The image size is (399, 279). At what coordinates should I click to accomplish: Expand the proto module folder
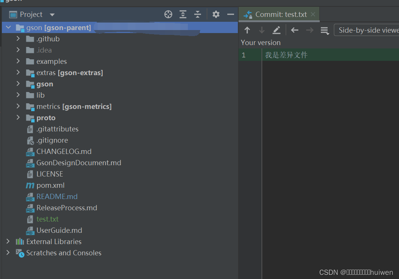click(18, 117)
